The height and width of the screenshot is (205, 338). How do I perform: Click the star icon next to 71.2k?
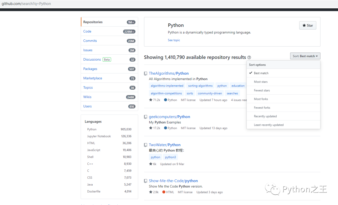point(151,100)
